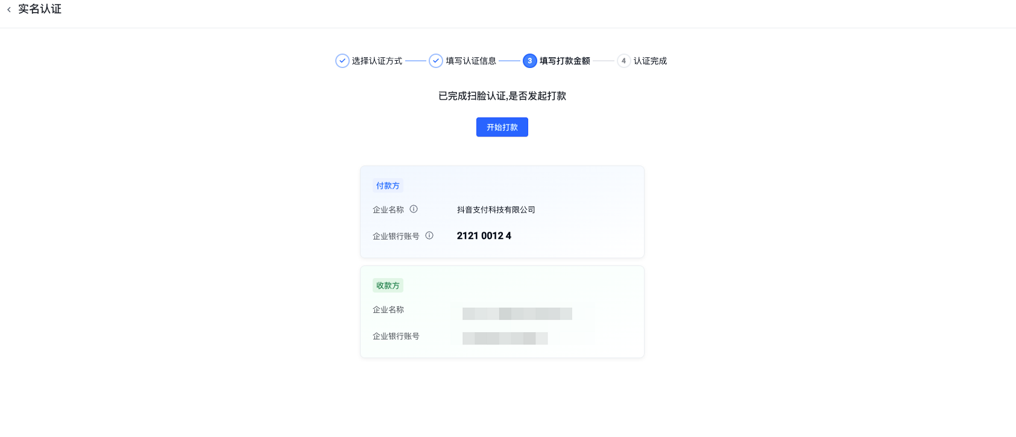Click the info icon next to payer 企业名称

tap(414, 209)
